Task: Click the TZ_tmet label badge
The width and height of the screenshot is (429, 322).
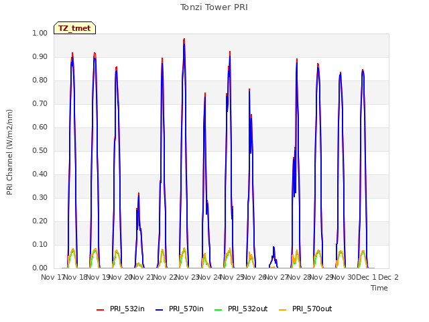Action: (74, 28)
